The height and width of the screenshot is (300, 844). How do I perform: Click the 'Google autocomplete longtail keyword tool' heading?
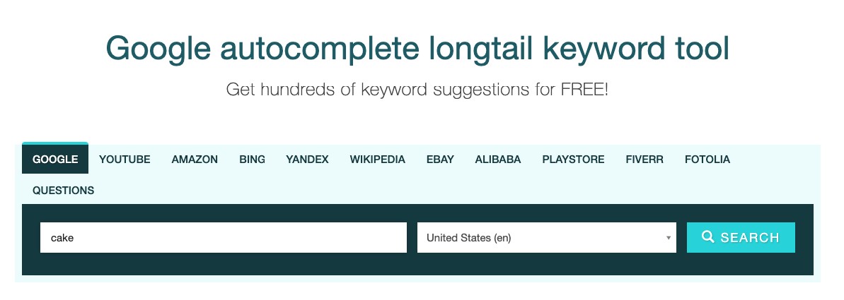(417, 49)
